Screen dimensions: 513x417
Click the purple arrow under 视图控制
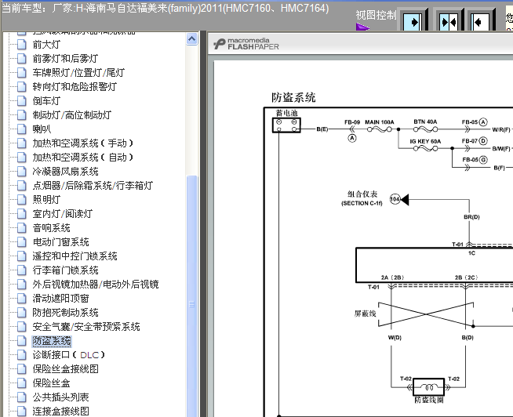(362, 27)
